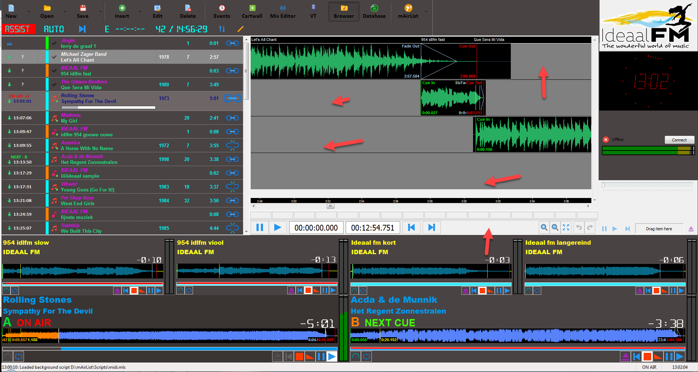
Task: Fit mix editor waveform to full view
Action: point(566,227)
